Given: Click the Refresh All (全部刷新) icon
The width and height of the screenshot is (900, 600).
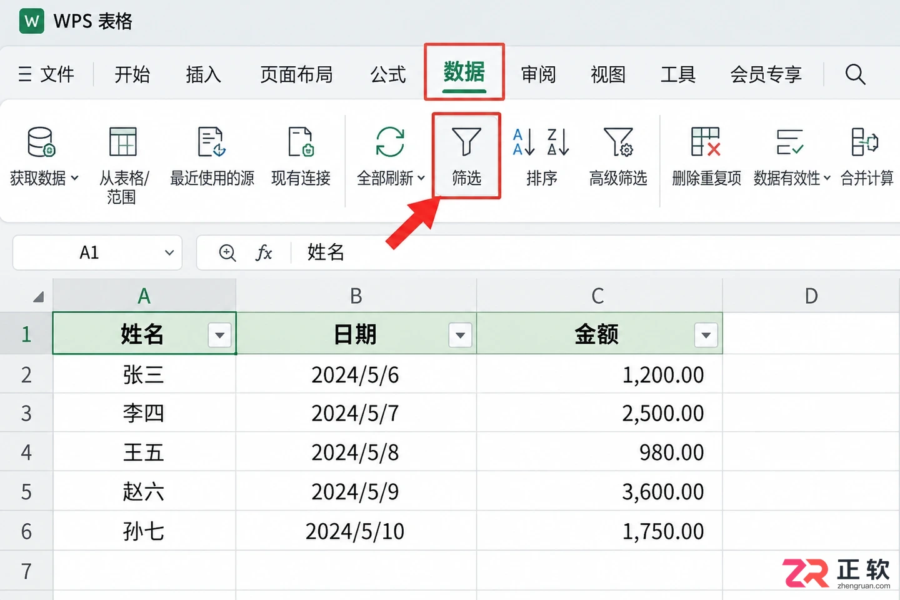Looking at the screenshot, I should 390,142.
